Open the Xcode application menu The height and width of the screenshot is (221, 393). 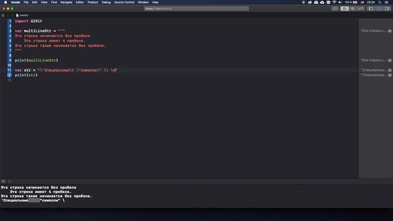point(15,2)
